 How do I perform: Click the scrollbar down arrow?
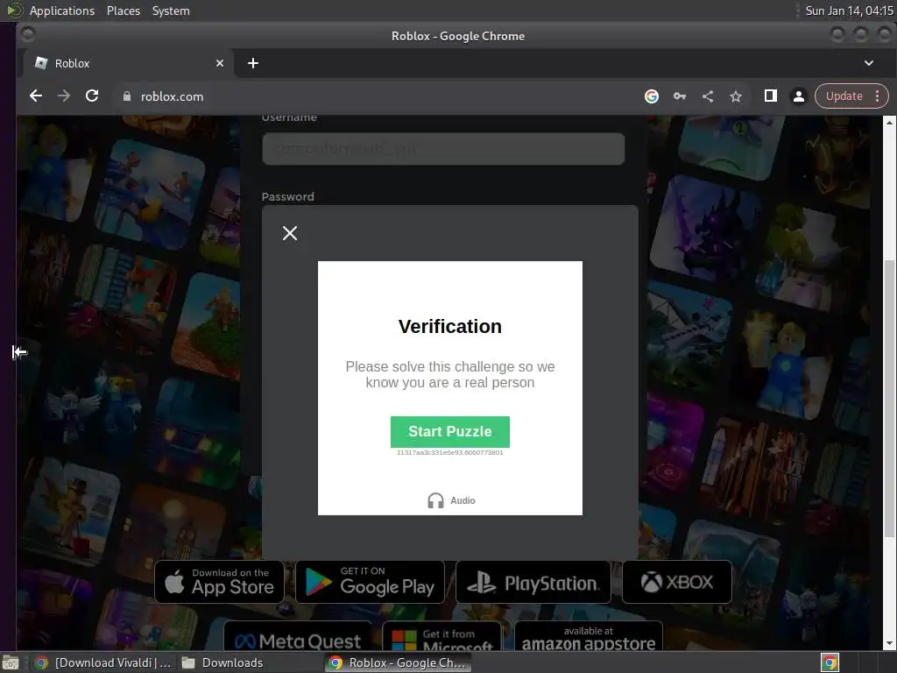(889, 643)
